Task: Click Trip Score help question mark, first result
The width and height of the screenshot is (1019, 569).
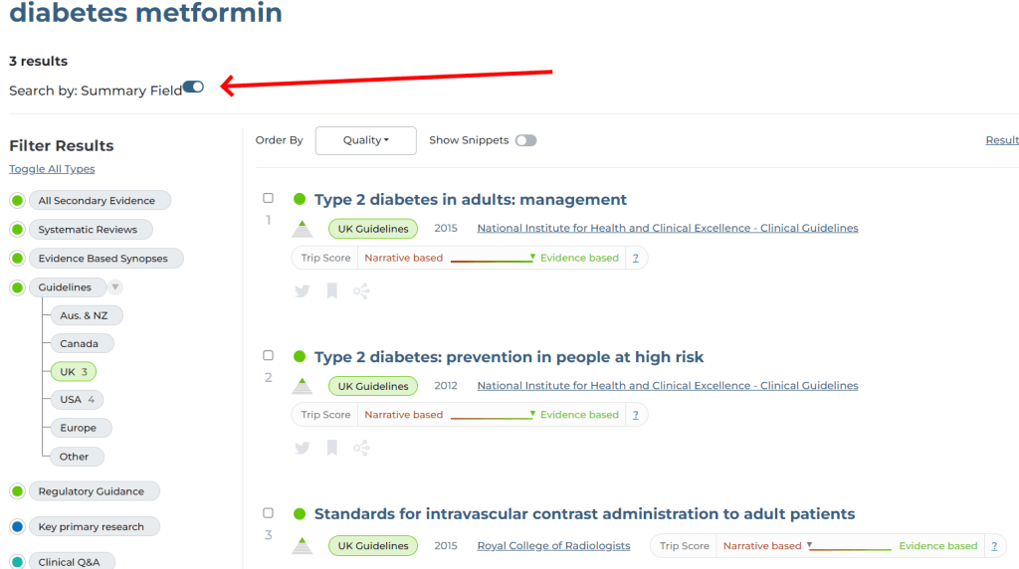Action: pyautogui.click(x=636, y=259)
